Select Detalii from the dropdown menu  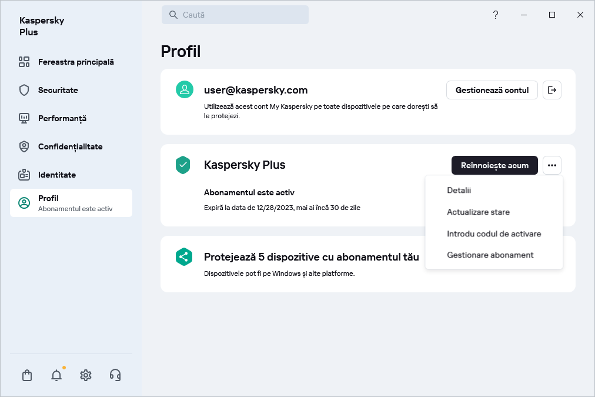459,191
